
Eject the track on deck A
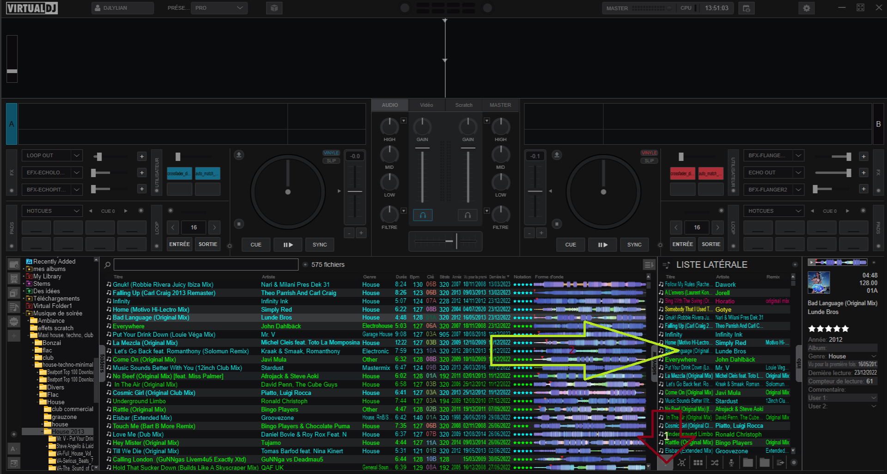(239, 154)
